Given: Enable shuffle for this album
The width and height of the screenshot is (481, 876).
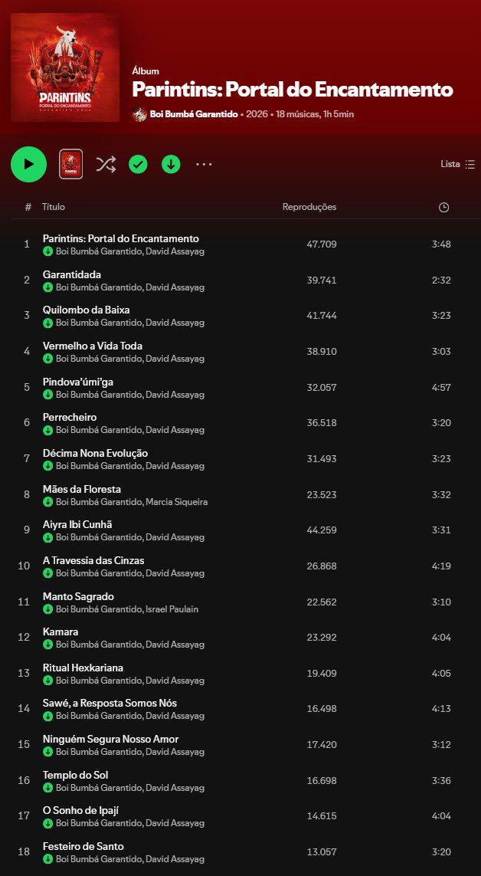Looking at the screenshot, I should tap(106, 164).
